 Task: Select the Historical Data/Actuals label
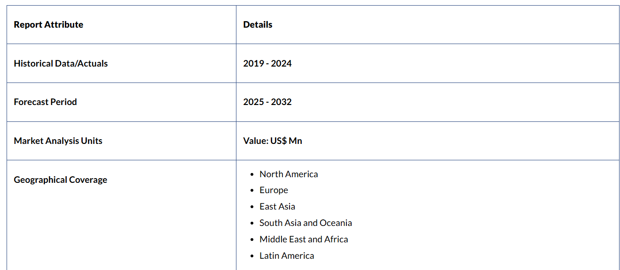tap(61, 64)
